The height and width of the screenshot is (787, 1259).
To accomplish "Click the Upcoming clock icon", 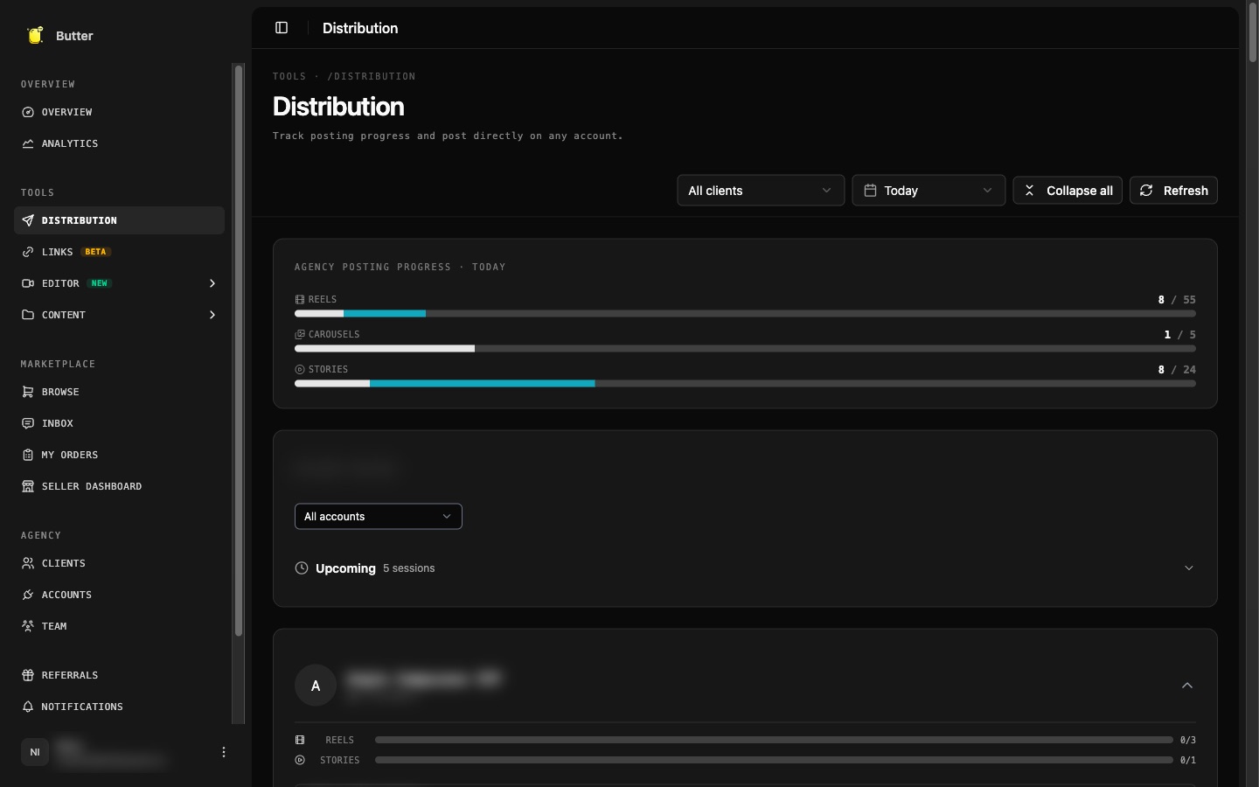I will click(x=302, y=568).
